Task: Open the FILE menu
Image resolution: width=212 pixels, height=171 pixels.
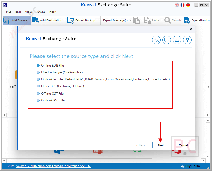Action: pyautogui.click(x=9, y=12)
